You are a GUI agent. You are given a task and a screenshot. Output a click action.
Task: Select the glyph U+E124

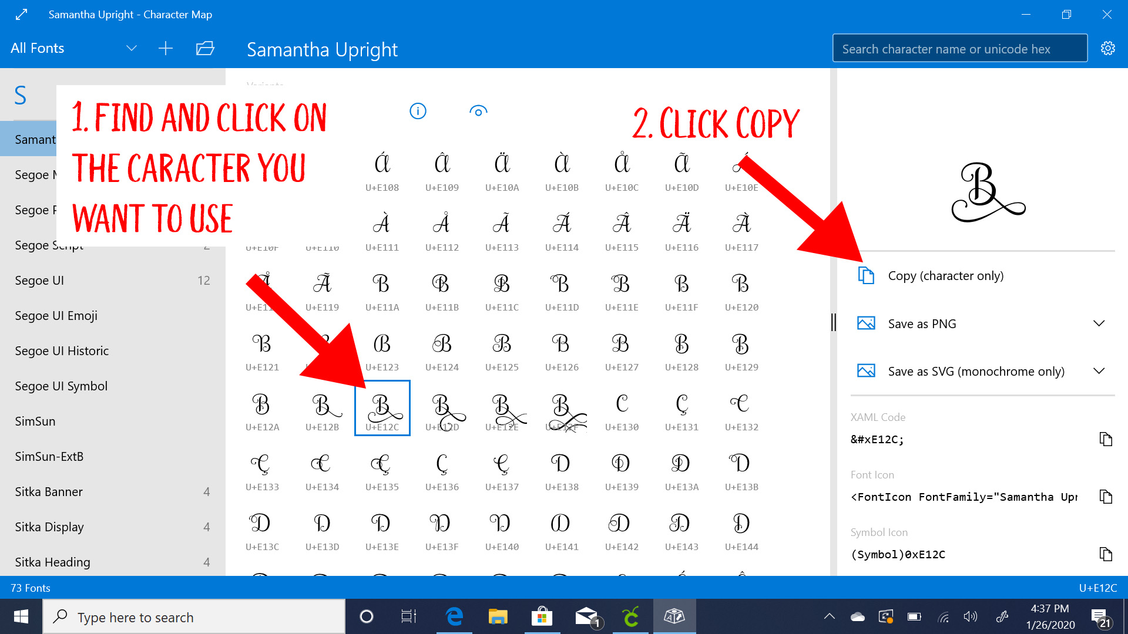click(x=442, y=348)
